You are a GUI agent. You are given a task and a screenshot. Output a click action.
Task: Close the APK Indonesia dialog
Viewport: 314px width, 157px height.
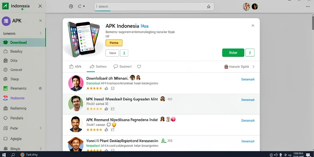(253, 25)
